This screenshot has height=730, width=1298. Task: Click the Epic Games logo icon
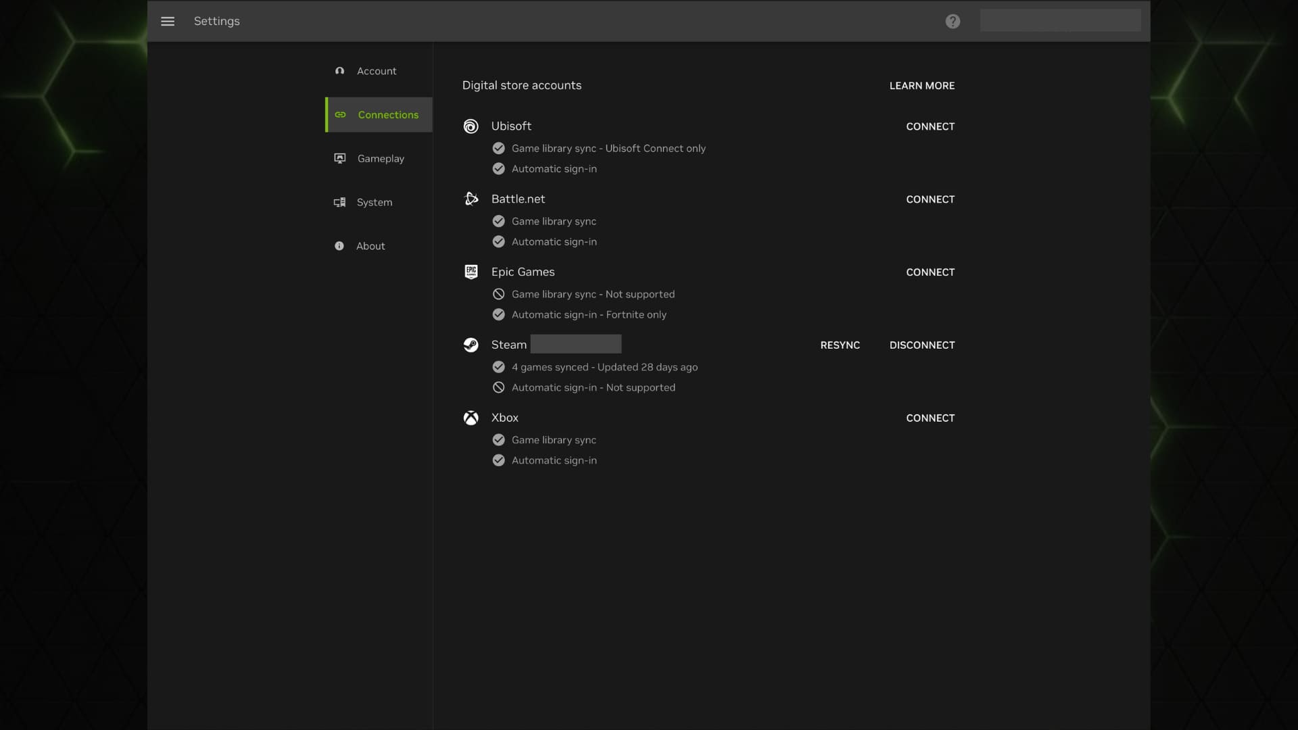click(471, 272)
